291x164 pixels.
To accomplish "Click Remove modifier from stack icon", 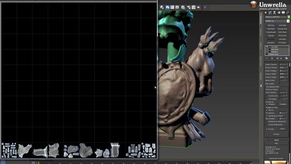I will (281, 58).
